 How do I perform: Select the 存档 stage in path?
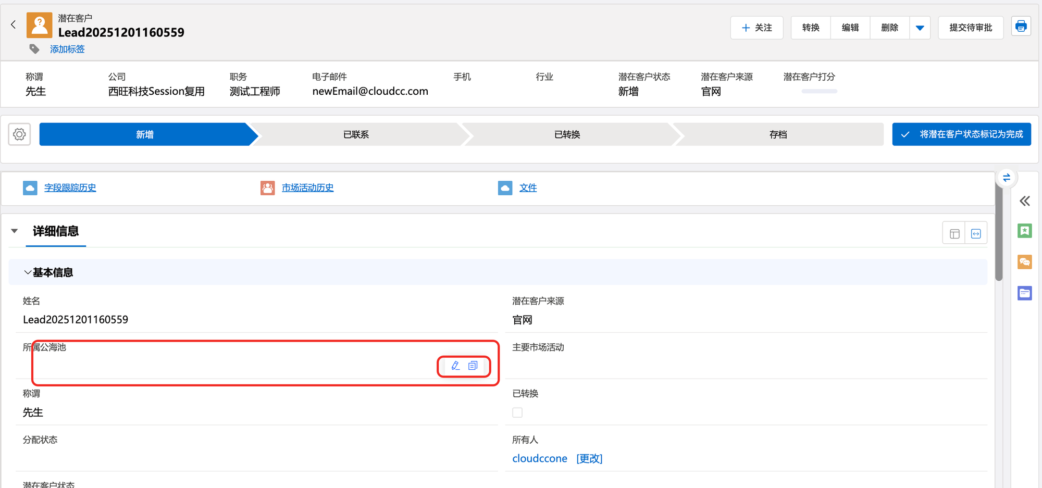[x=778, y=134]
